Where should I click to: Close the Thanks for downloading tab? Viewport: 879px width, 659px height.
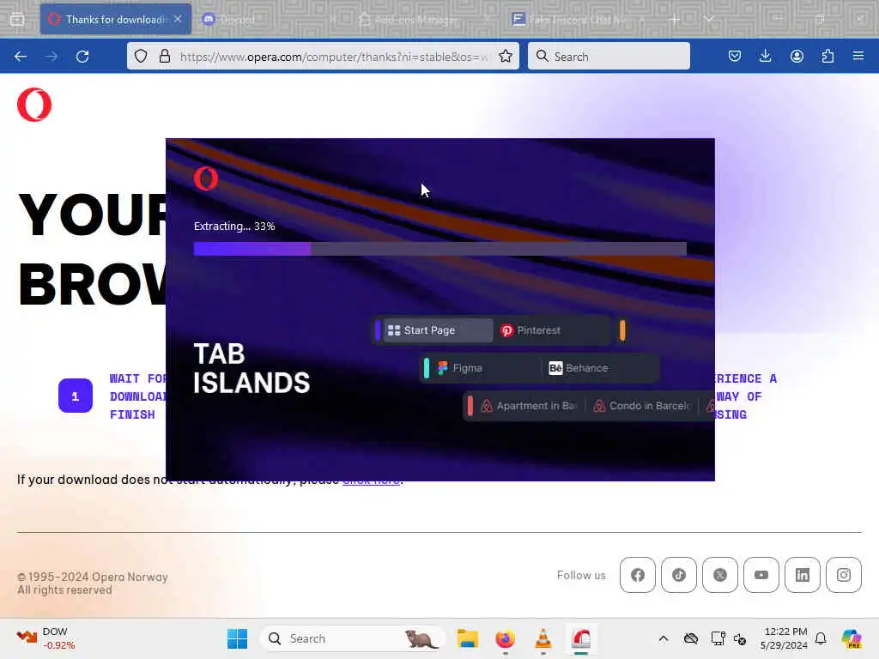pos(178,19)
